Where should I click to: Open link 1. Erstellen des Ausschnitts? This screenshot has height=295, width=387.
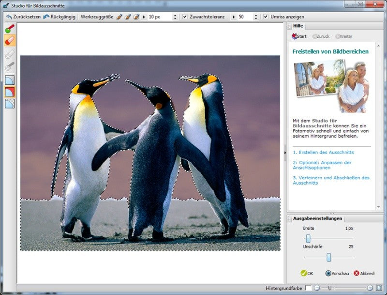coord(323,152)
